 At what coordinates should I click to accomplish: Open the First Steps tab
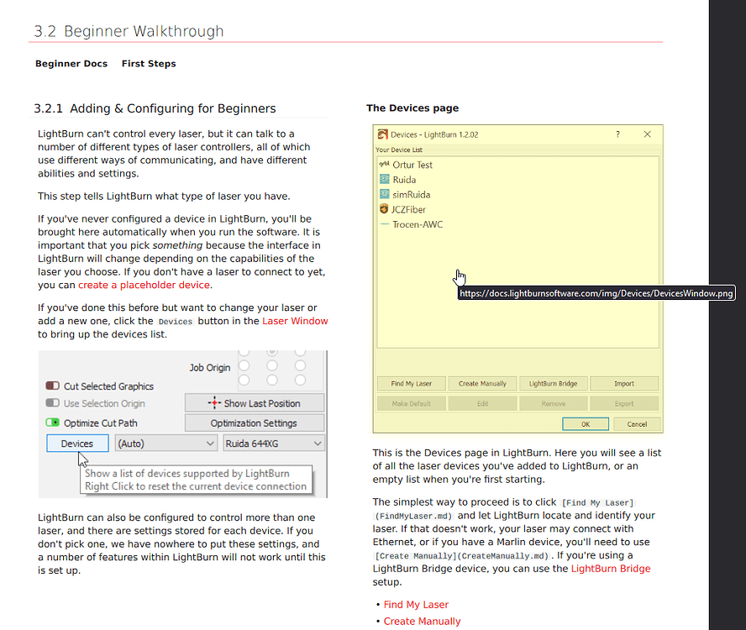click(149, 63)
